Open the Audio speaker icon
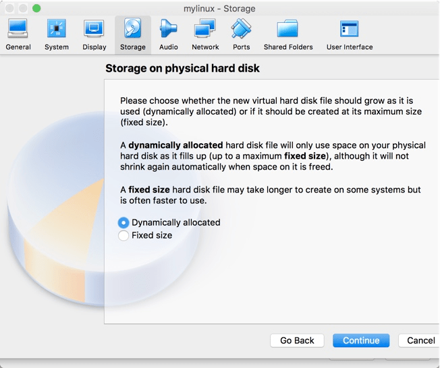440x368 pixels. [168, 28]
